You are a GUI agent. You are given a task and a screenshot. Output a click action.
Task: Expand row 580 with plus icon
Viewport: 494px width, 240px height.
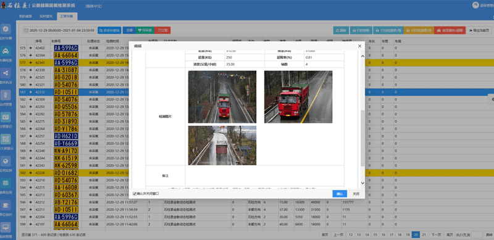click(x=30, y=85)
